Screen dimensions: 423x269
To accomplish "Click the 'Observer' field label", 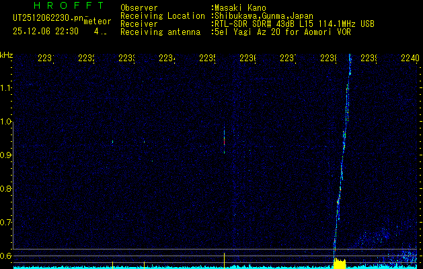I will pyautogui.click(x=139, y=8).
